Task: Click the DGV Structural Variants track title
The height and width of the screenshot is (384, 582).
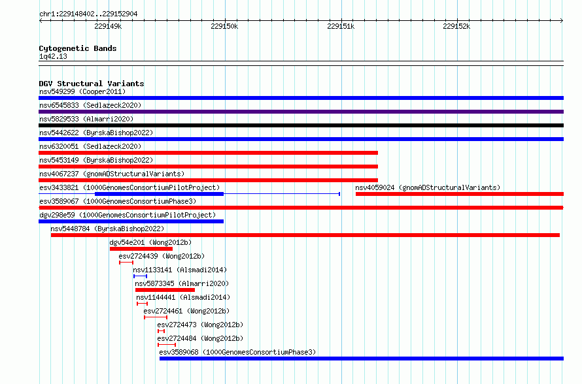Action: [x=92, y=84]
